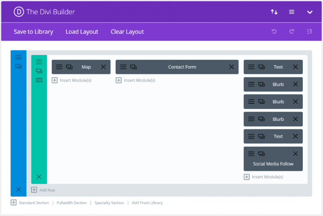Viewport: 323px width, 216px height.
Task: Open Contact Form module settings icon
Action: 123,67
